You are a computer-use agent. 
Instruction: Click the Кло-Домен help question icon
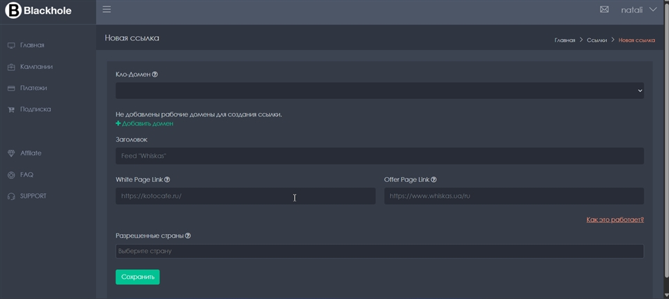click(155, 75)
